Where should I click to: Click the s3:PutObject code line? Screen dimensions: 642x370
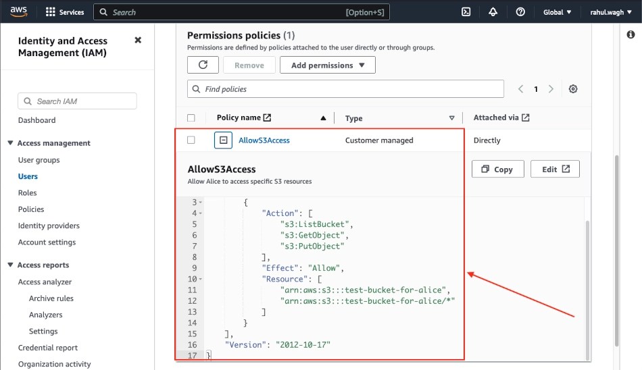click(312, 246)
